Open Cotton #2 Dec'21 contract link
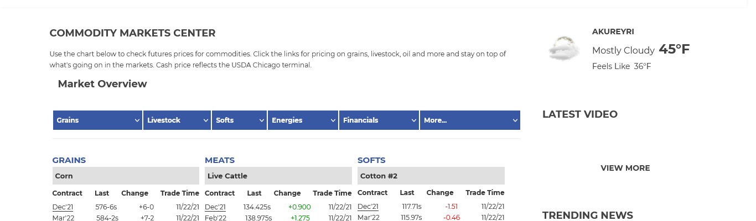756x221 pixels. pos(368,207)
